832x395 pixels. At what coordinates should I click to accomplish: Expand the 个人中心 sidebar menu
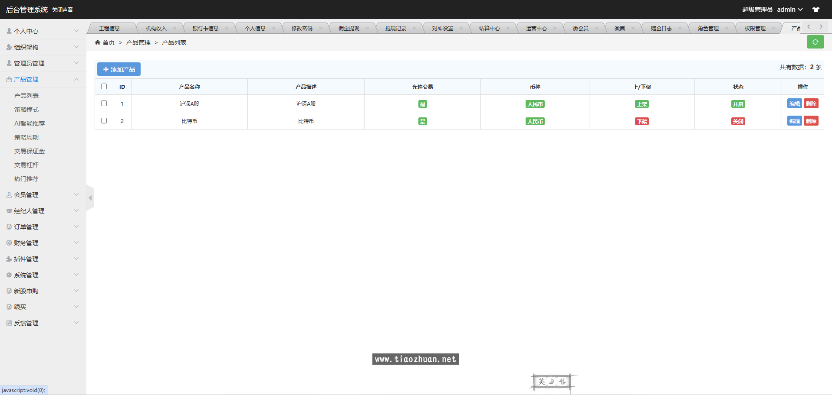click(43, 31)
